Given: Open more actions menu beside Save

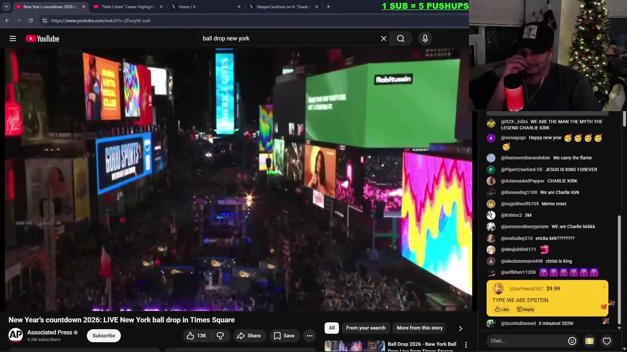Looking at the screenshot, I should [x=310, y=335].
